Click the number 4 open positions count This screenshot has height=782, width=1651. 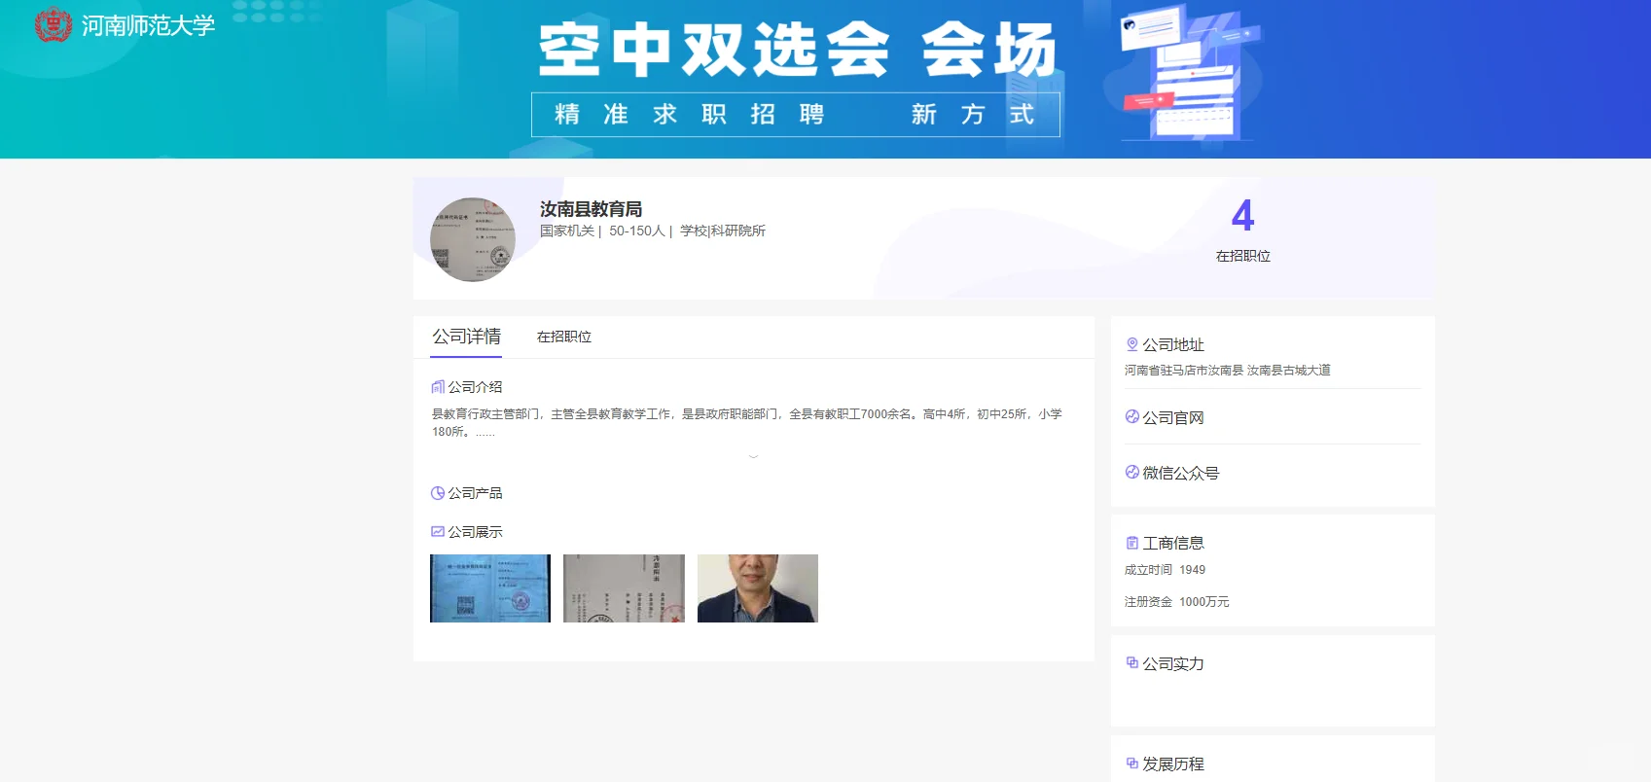[x=1243, y=216]
